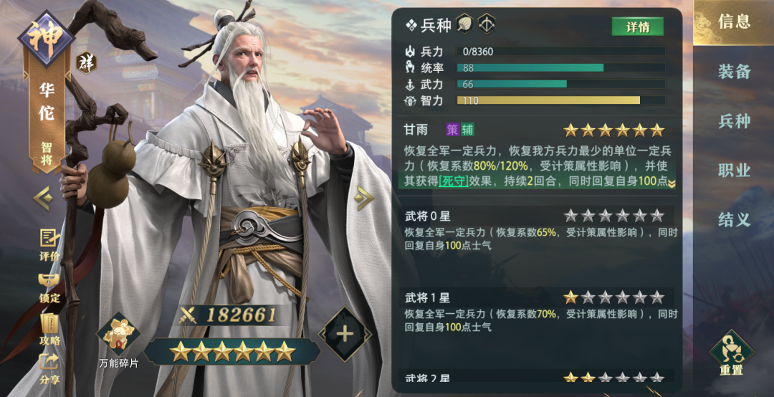Switch to the 装备 tab
The image size is (774, 397).
[734, 72]
